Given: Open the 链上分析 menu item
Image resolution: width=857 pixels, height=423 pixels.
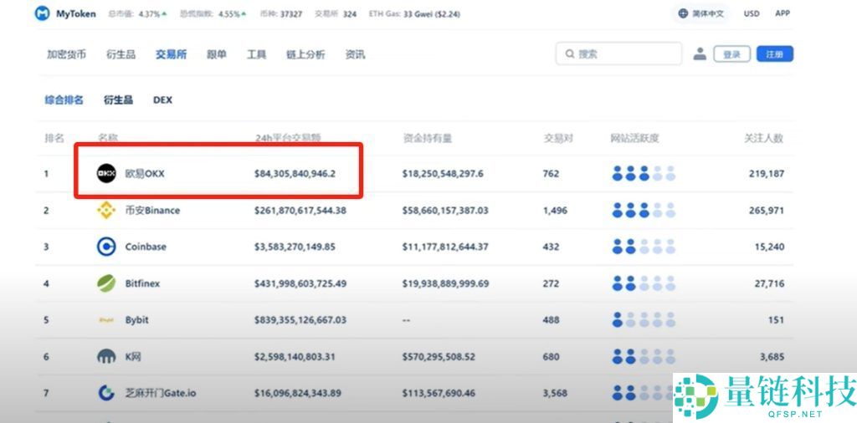Looking at the screenshot, I should point(305,54).
